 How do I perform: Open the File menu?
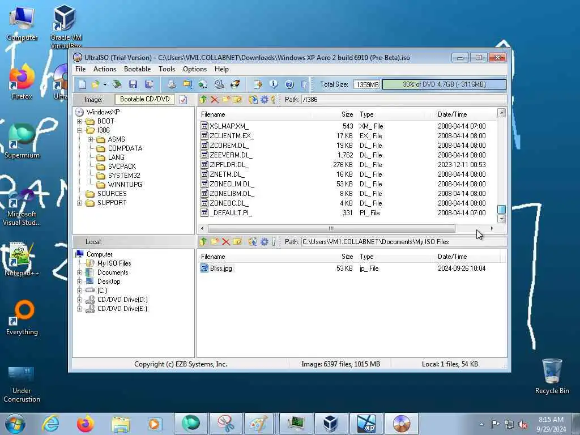[80, 69]
